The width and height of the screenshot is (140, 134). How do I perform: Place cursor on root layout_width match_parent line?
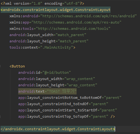[48, 35]
